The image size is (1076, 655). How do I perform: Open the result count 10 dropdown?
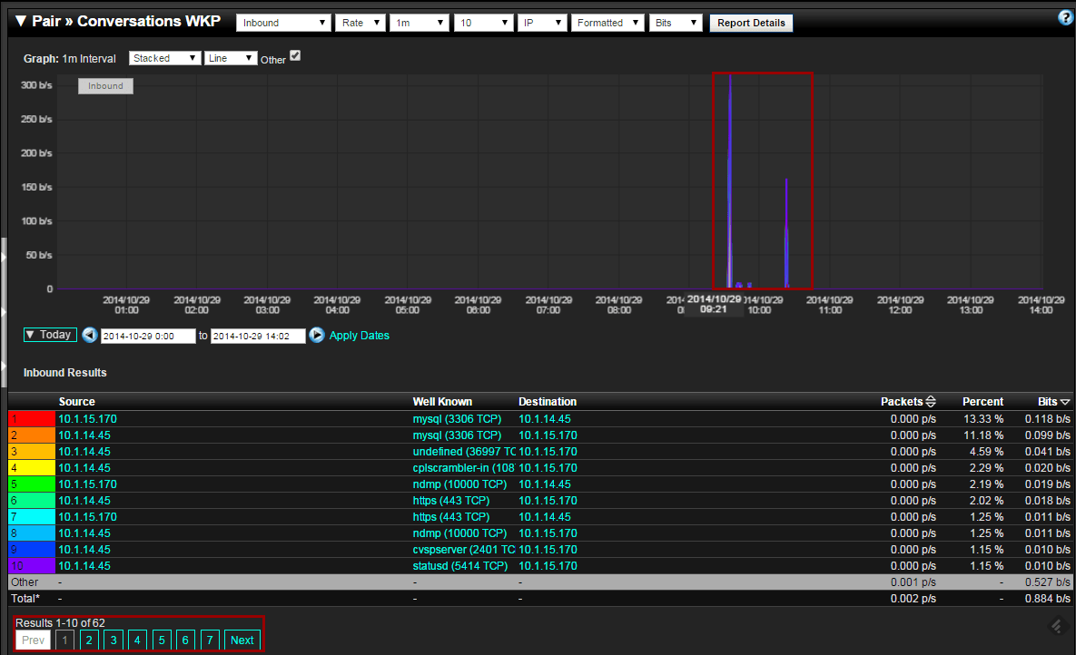pyautogui.click(x=484, y=23)
